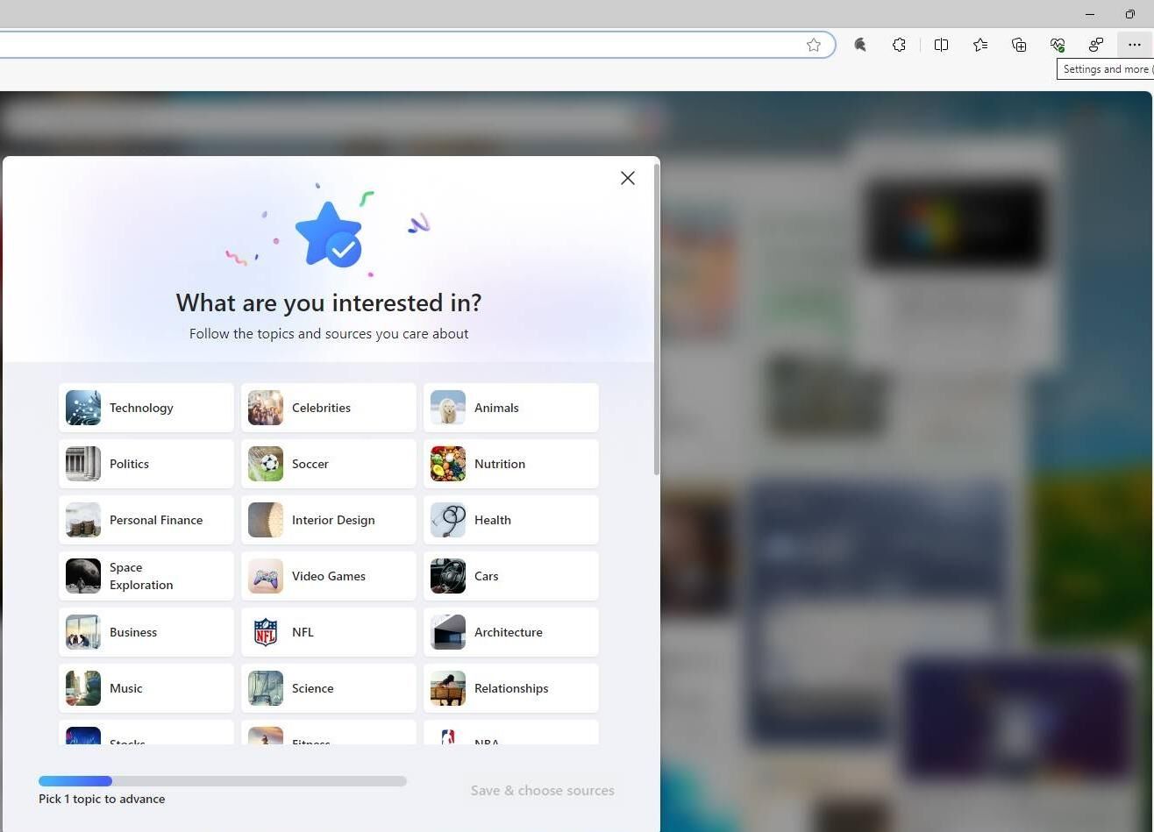Open Browser essentials heart icon
1154x832 pixels.
[x=1057, y=45]
